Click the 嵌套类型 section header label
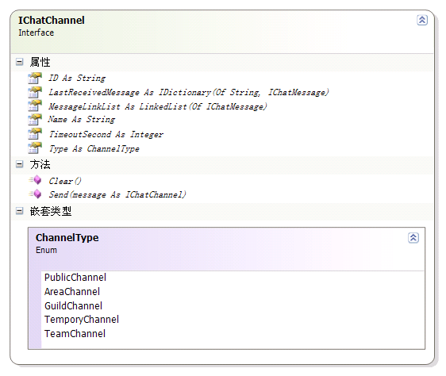Viewport: 446px width, 376px height. (51, 211)
